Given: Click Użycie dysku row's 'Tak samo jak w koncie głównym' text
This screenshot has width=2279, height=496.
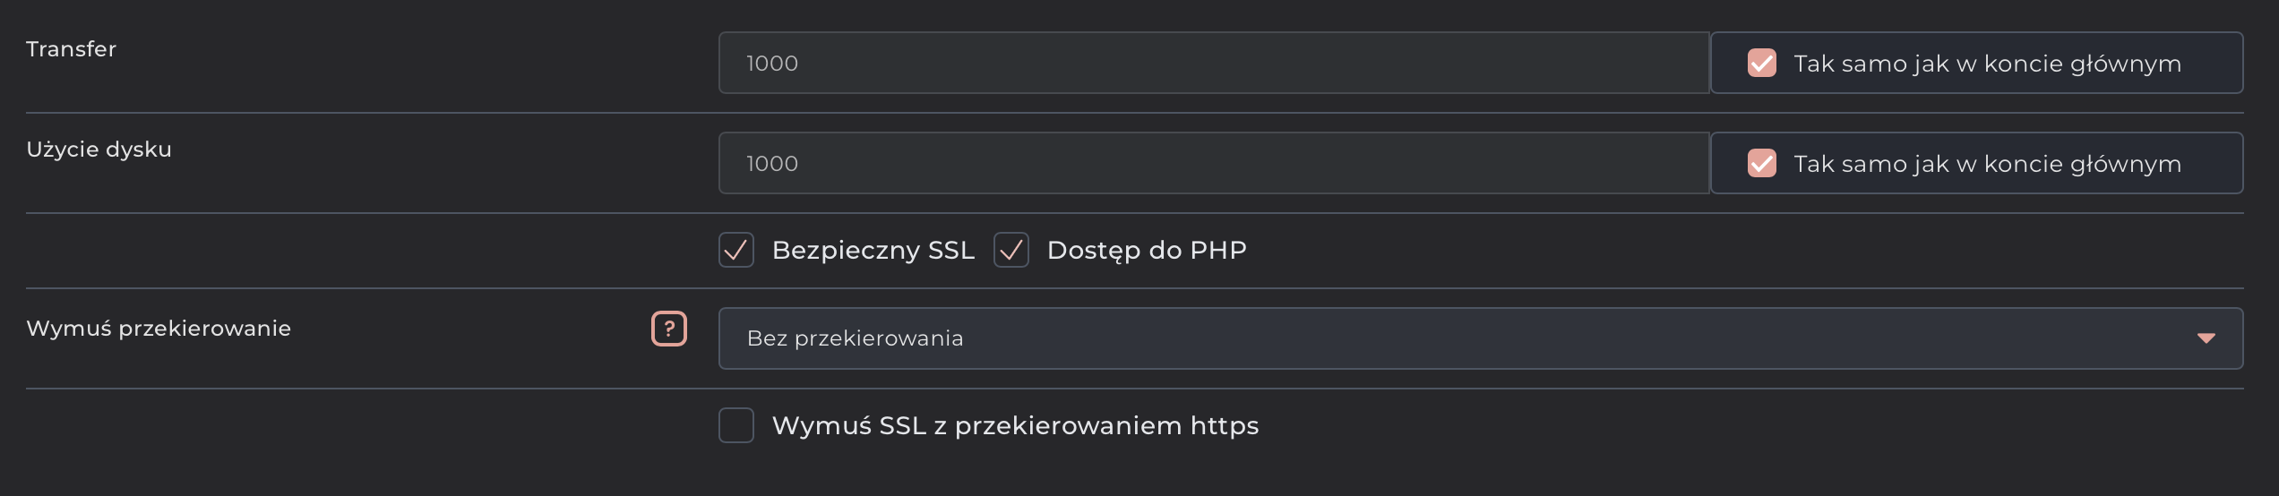Looking at the screenshot, I should point(1987,164).
